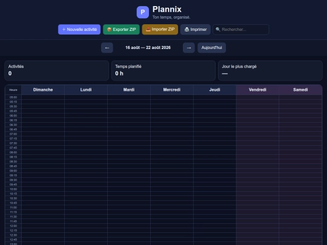Image resolution: width=327 pixels, height=245 pixels.
Task: Go to next week with right arrow
Action: tap(189, 48)
